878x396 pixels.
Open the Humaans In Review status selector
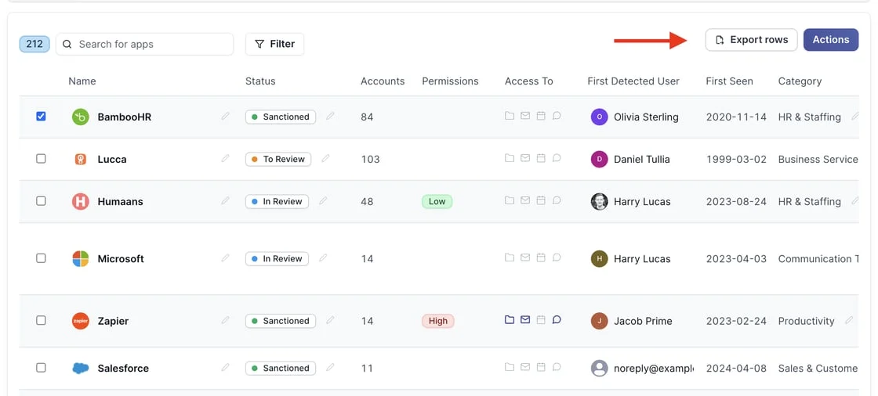click(x=278, y=201)
